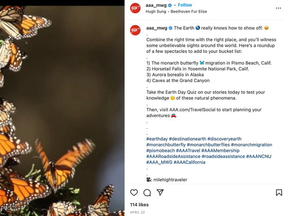Open the #AAACalifornia hashtag
284x216 pixels.
pyautogui.click(x=189, y=162)
